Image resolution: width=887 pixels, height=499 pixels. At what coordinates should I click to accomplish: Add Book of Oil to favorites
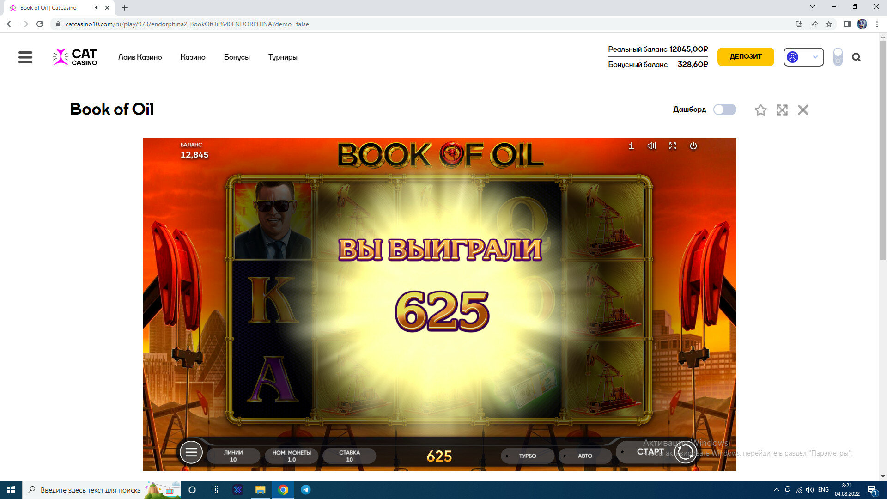[760, 110]
